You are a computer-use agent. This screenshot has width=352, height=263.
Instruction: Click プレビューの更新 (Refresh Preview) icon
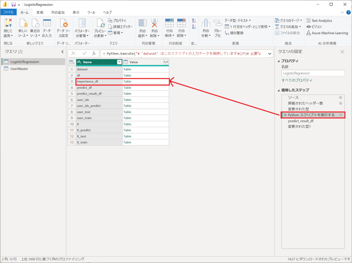click(x=100, y=23)
